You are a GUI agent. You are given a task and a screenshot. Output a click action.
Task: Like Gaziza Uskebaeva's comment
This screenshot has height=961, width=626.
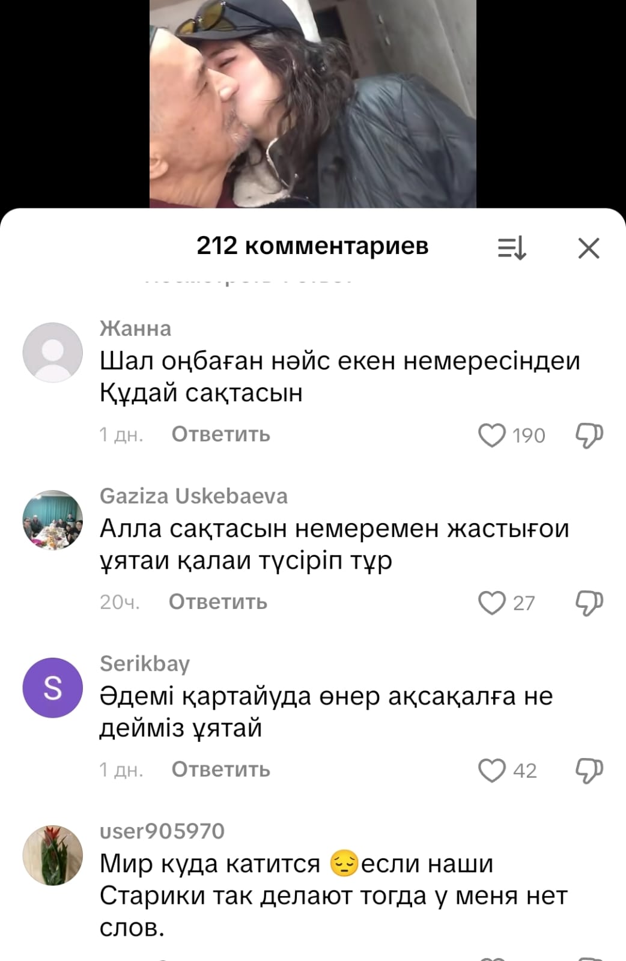491,603
